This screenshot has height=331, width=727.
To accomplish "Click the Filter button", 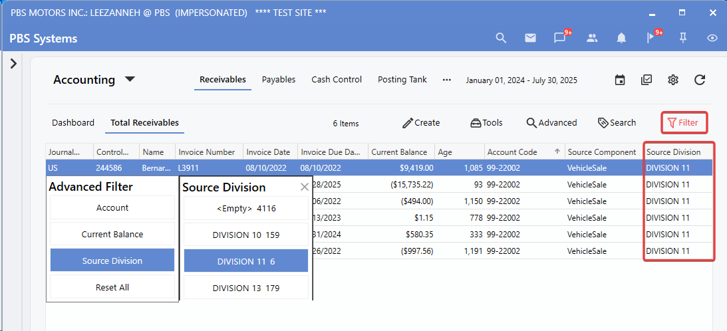I will point(683,123).
